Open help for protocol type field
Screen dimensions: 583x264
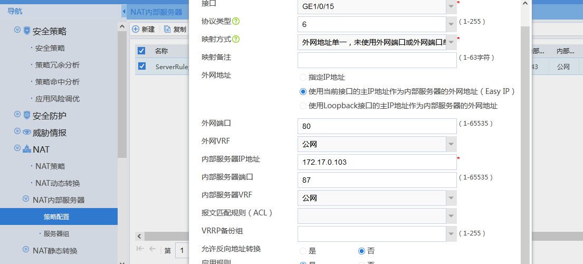point(236,21)
